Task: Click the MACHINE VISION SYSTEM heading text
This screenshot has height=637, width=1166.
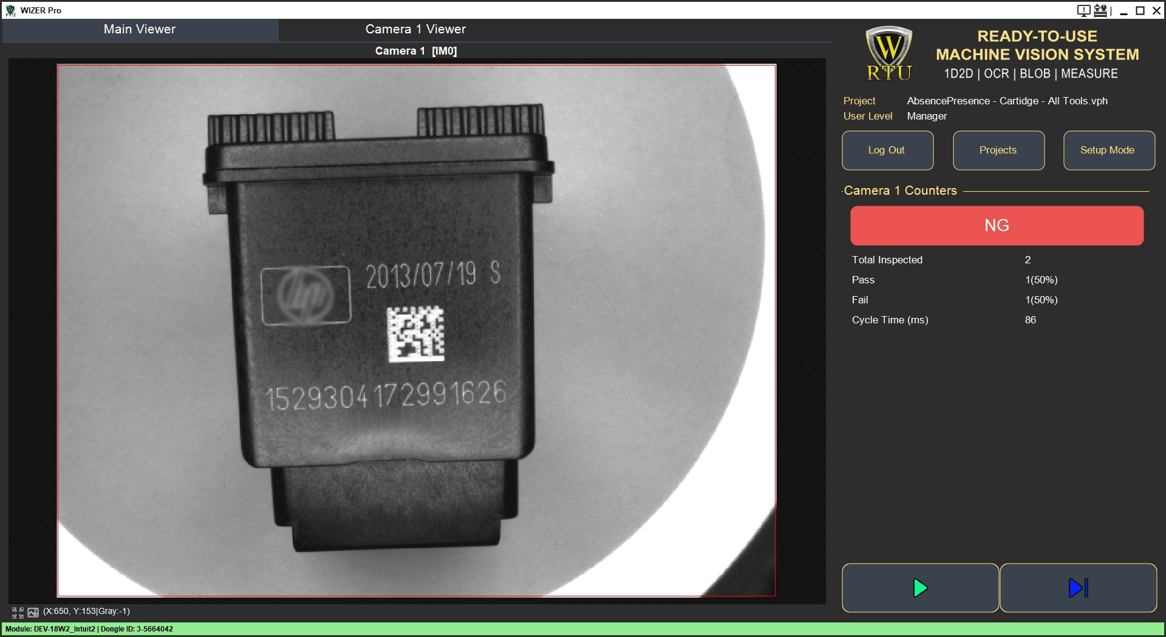Action: click(x=1037, y=55)
